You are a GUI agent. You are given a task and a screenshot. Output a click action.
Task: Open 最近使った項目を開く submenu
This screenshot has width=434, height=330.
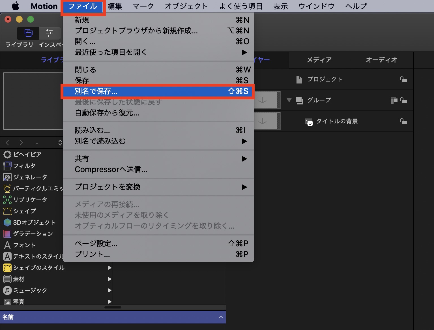(x=158, y=52)
